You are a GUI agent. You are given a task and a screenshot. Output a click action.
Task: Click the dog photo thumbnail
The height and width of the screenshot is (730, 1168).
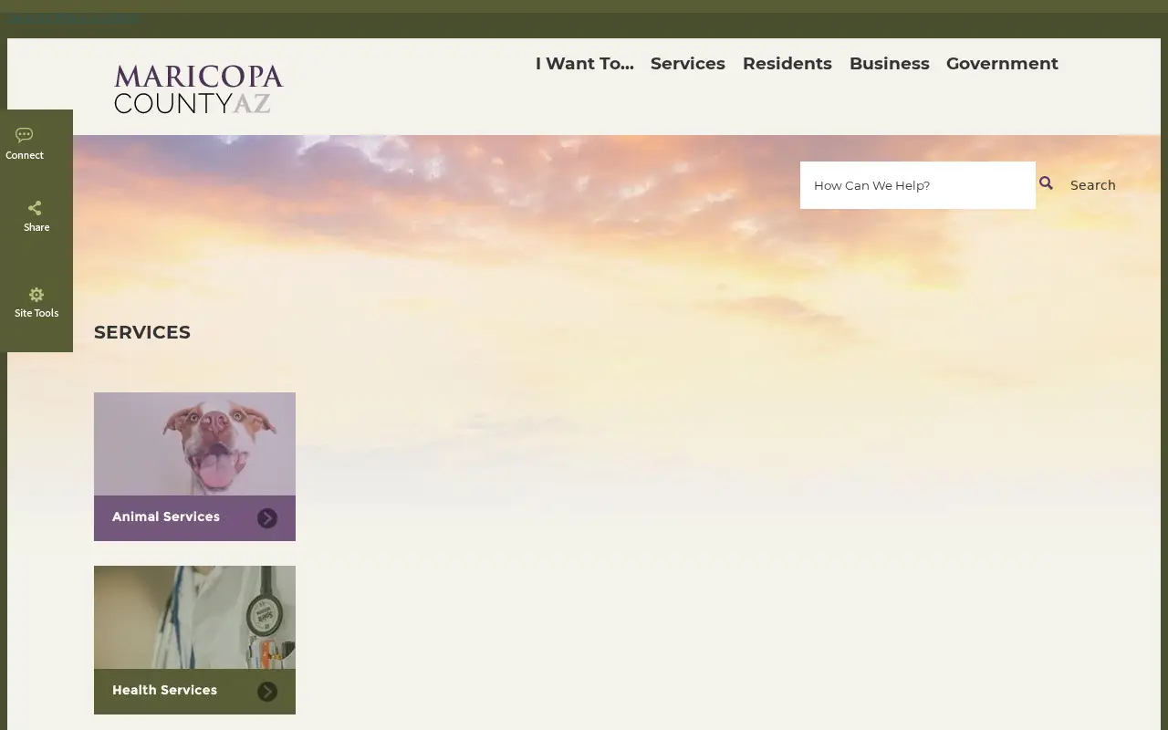(x=194, y=444)
